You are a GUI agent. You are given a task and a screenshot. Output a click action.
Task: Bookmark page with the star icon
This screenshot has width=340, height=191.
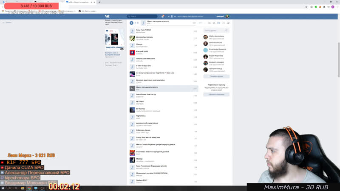click(x=306, y=7)
